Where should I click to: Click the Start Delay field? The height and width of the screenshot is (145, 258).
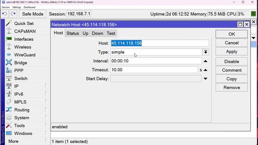pos(156,79)
